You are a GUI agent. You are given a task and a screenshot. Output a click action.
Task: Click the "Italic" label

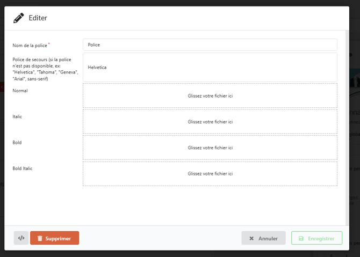click(x=17, y=116)
